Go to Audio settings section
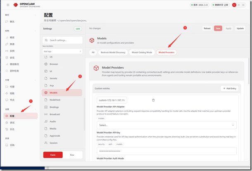 pos(53,121)
